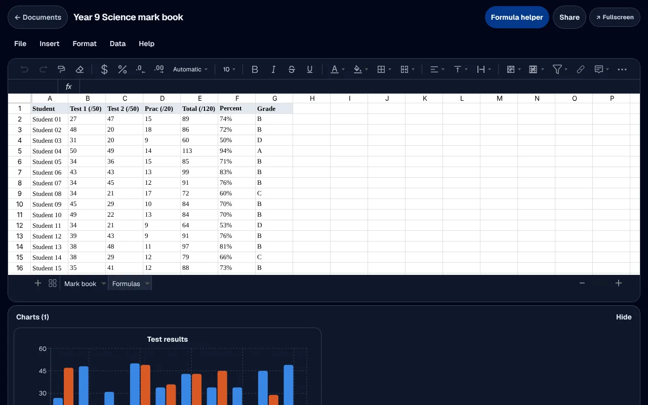Insert a link with the chain icon
This screenshot has height=405, width=648.
581,69
